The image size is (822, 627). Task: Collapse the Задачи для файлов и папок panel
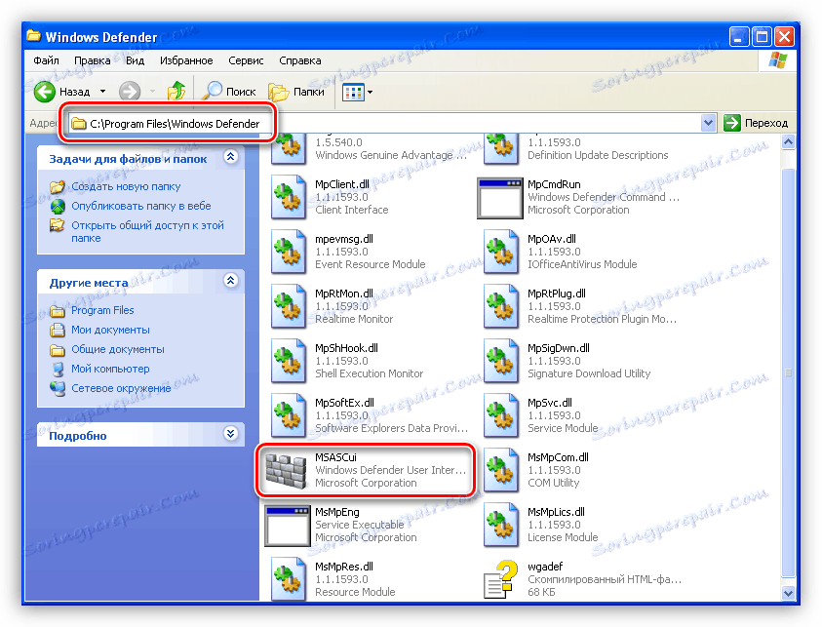point(230,157)
